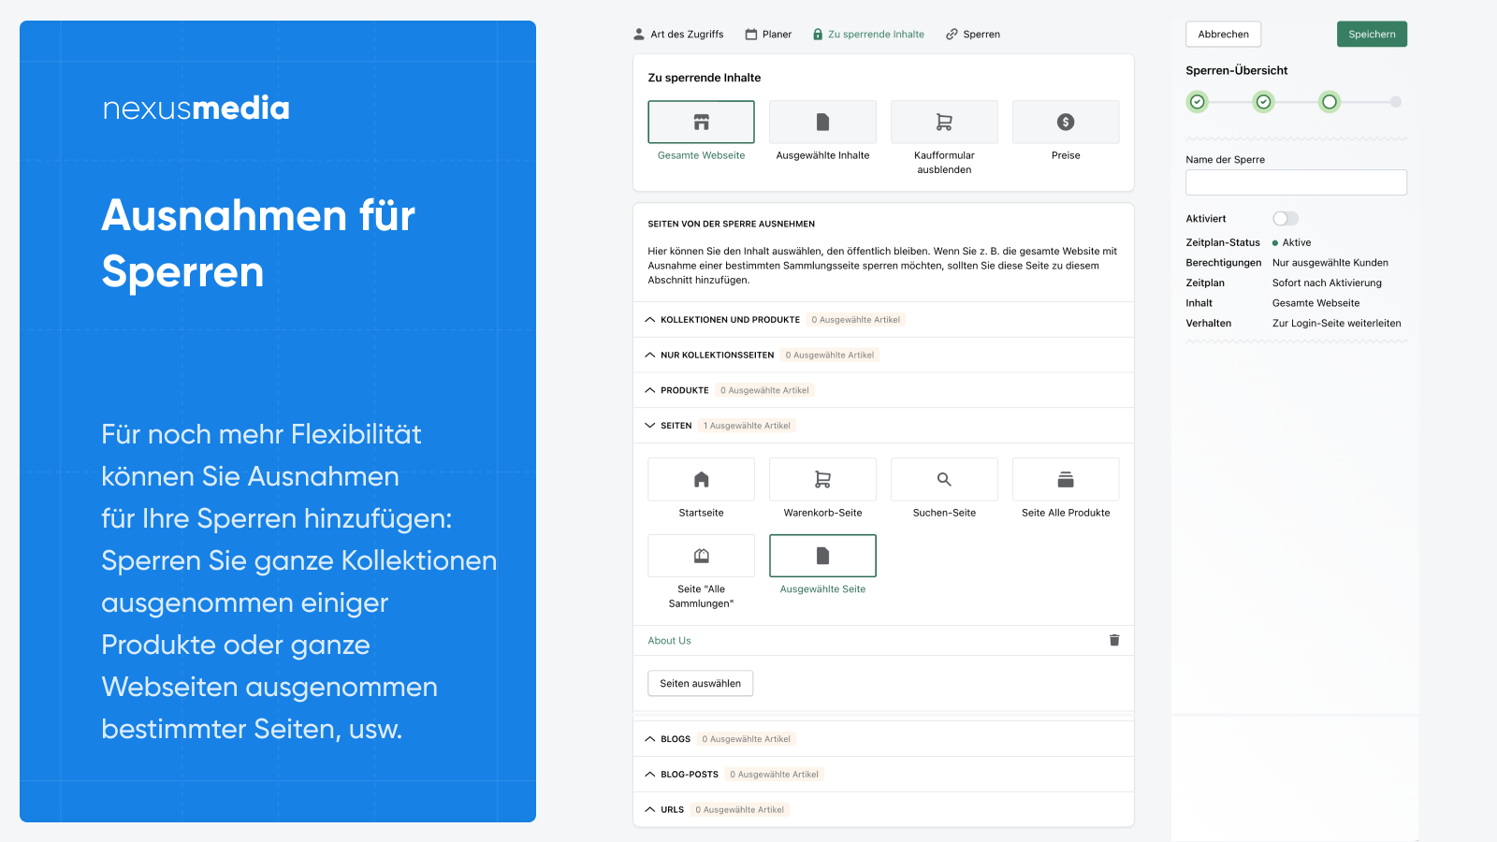The width and height of the screenshot is (1497, 842).
Task: Click '0 Ausgewählte Artikel' badge beside URLs
Action: pos(740,809)
